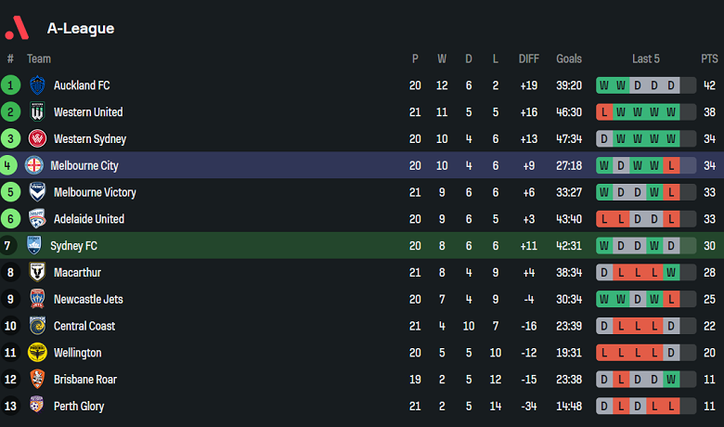724x427 pixels.
Task: Click the Last 5 column header
Action: (x=645, y=58)
